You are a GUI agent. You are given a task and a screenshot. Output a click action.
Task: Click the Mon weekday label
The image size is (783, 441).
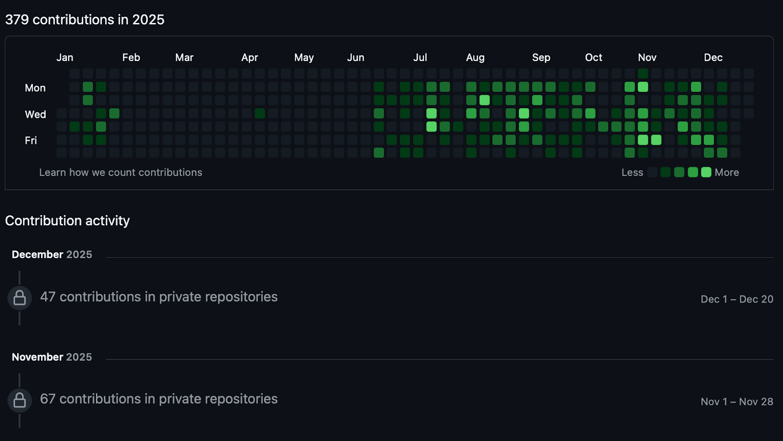click(x=35, y=88)
